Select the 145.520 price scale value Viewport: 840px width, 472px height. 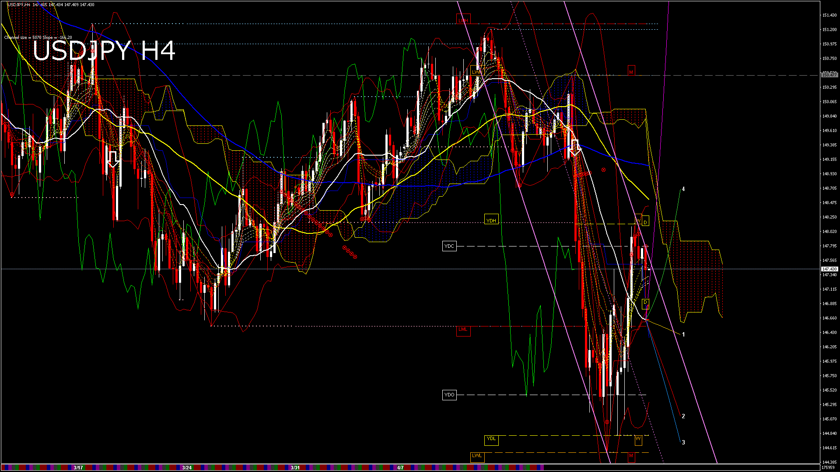[829, 390]
